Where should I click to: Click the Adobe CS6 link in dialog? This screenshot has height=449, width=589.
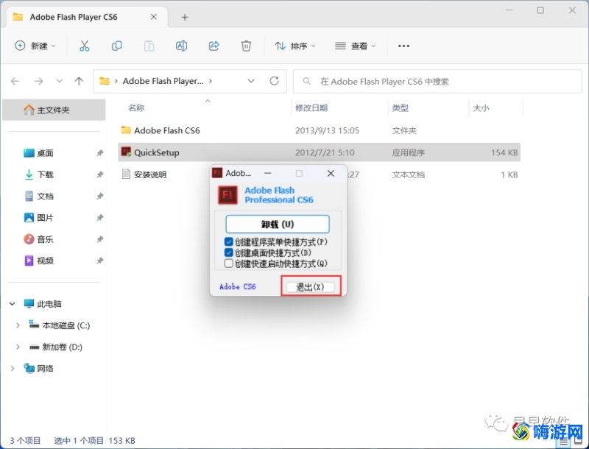237,287
